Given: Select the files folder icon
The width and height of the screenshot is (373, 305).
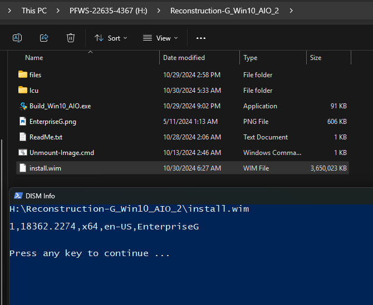Looking at the screenshot, I should point(23,74).
